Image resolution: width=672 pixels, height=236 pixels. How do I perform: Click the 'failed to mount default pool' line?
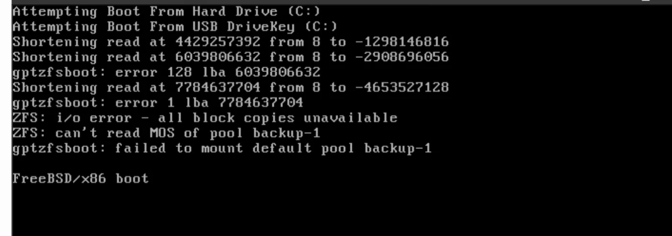[x=222, y=150]
